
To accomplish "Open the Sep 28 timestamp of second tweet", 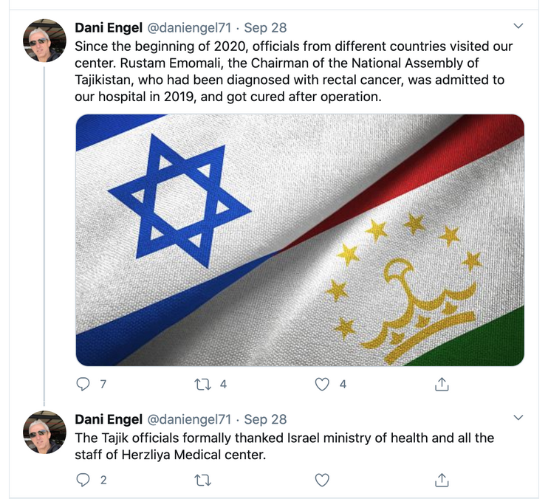I will coord(266,419).
